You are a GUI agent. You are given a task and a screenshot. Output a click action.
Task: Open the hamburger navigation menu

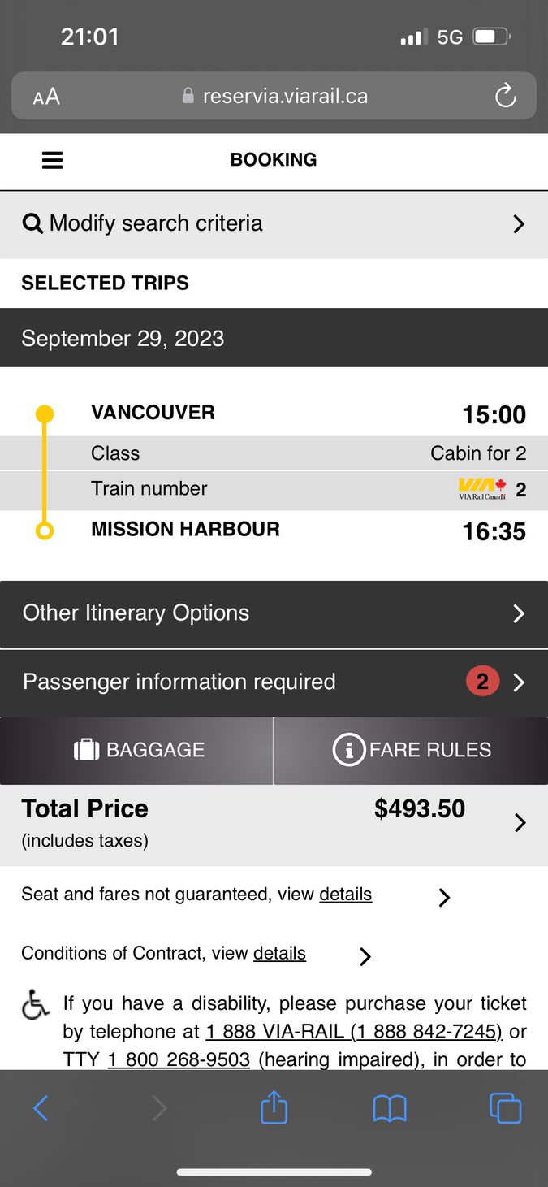click(x=52, y=160)
